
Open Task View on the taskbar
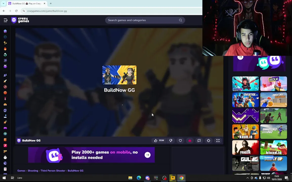click(x=12, y=178)
